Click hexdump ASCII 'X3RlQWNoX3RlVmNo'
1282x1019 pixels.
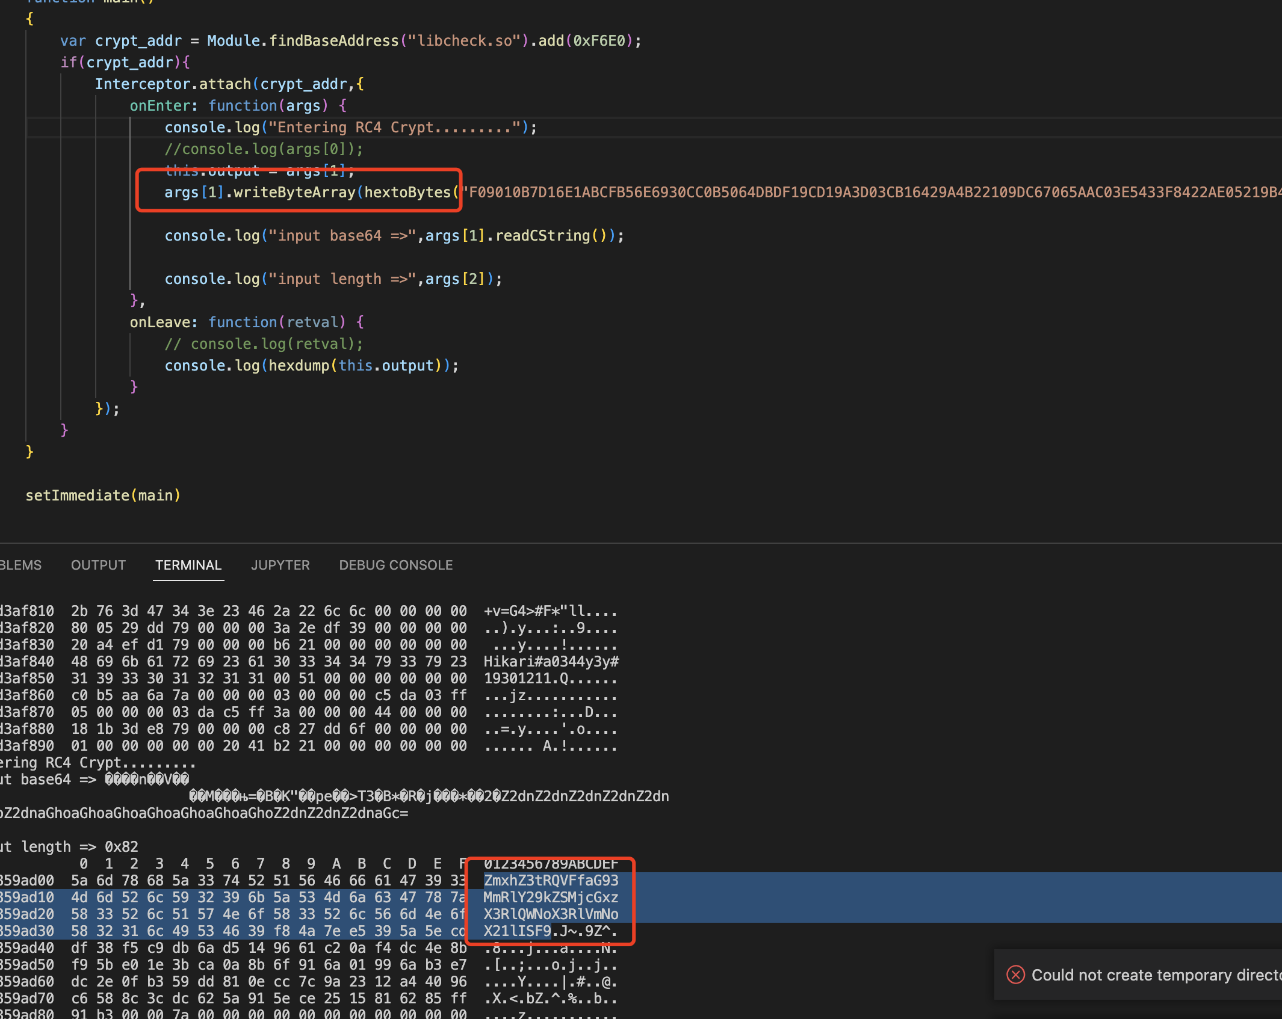coord(551,914)
